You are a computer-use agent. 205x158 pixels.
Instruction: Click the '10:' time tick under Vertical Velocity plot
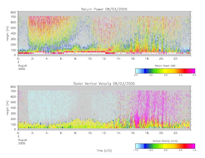tap(90, 133)
